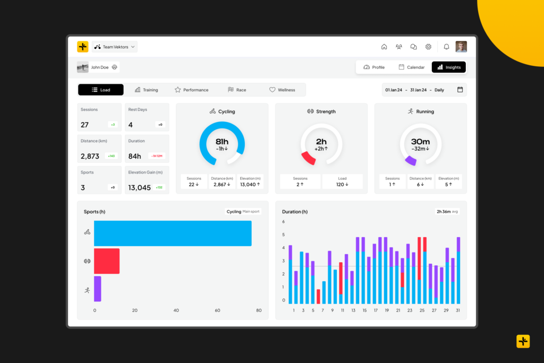Image resolution: width=544 pixels, height=363 pixels.
Task: Open the settings gear icon
Action: pos(428,47)
